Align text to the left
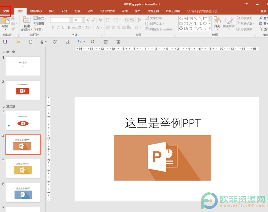 pyautogui.click(x=108, y=28)
